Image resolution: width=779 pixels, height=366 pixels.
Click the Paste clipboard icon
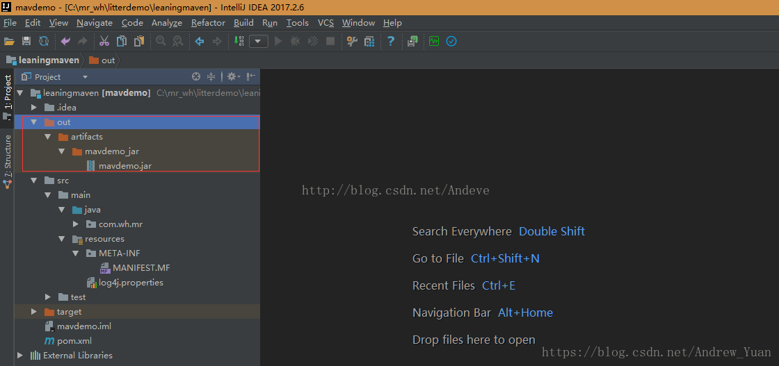tap(139, 41)
